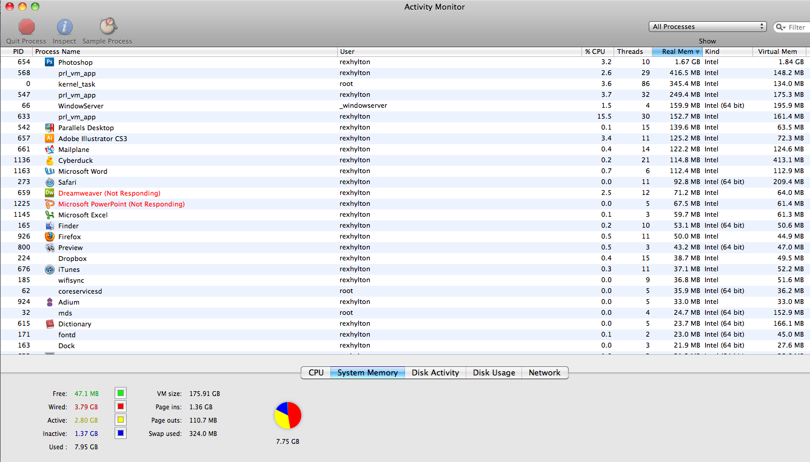Select the Dropbox process row
This screenshot has width=810, height=462.
click(x=405, y=258)
